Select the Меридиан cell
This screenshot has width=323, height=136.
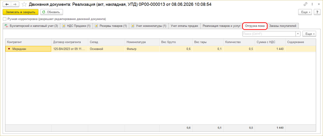click(28, 49)
